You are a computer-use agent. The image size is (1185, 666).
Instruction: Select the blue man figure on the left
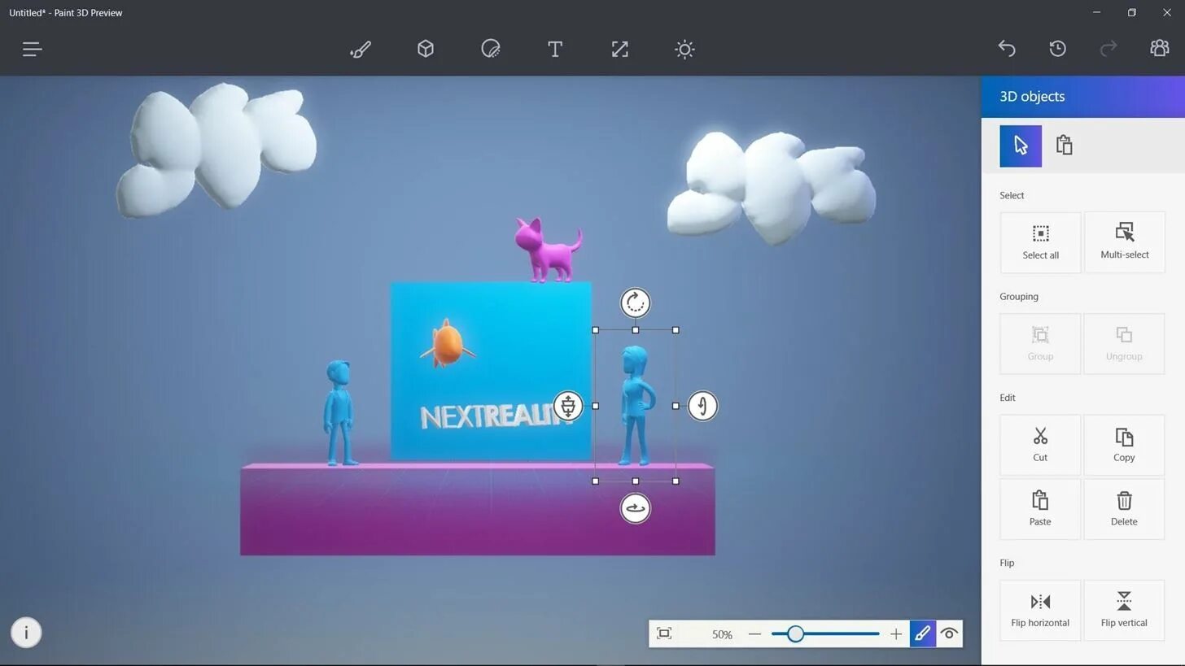339,413
